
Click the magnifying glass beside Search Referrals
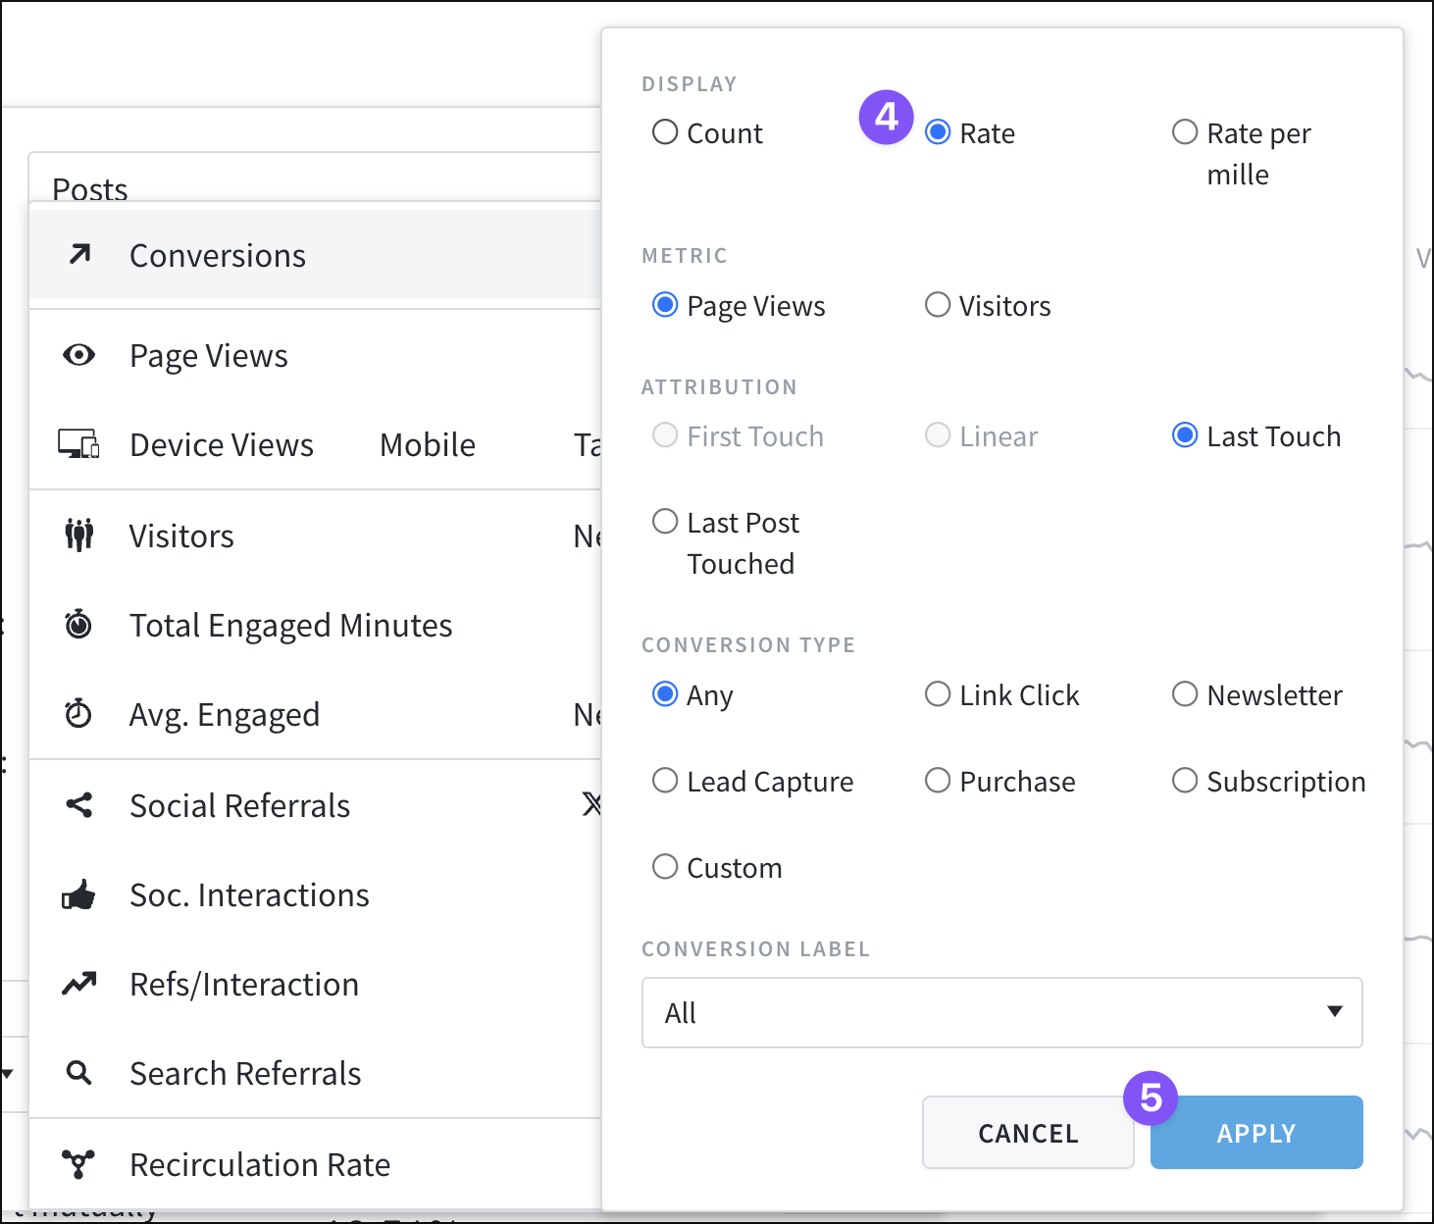pos(78,1073)
